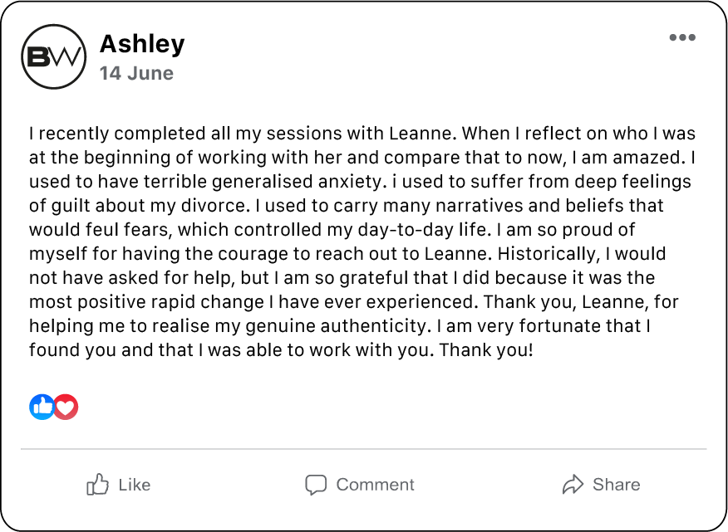Click the red heart reaction badge

(x=66, y=407)
